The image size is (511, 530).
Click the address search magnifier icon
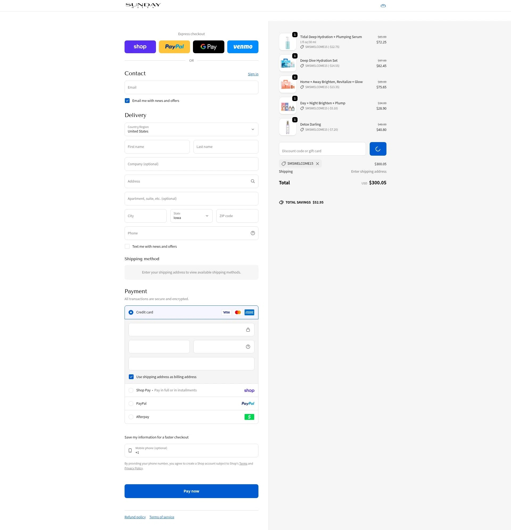pos(253,181)
